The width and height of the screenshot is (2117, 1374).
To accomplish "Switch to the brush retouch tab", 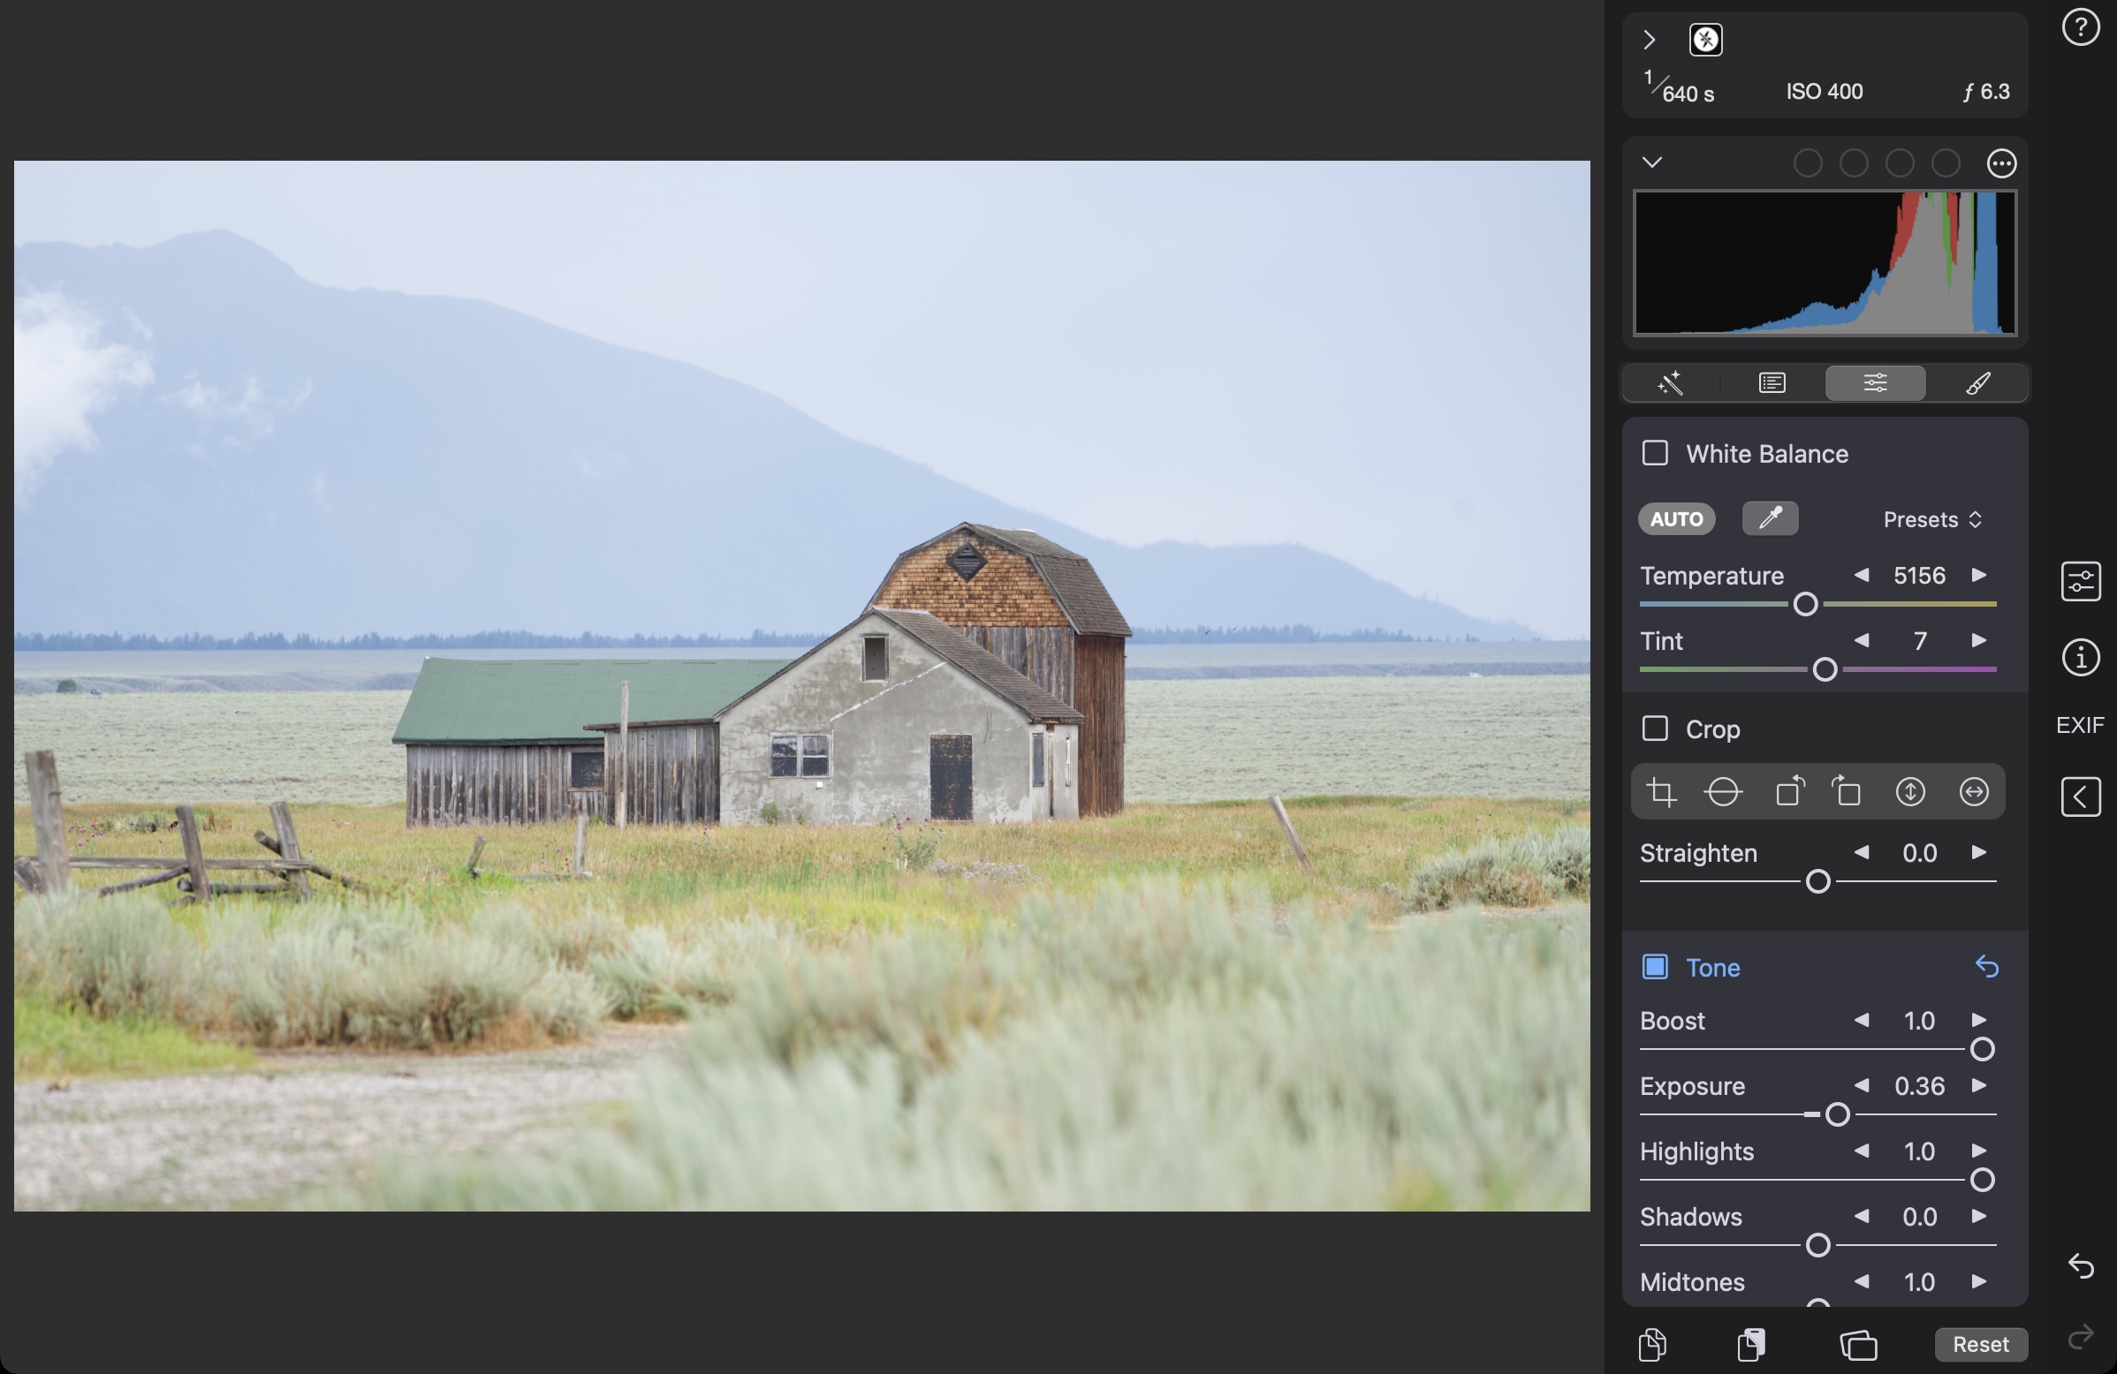I will [x=1977, y=383].
